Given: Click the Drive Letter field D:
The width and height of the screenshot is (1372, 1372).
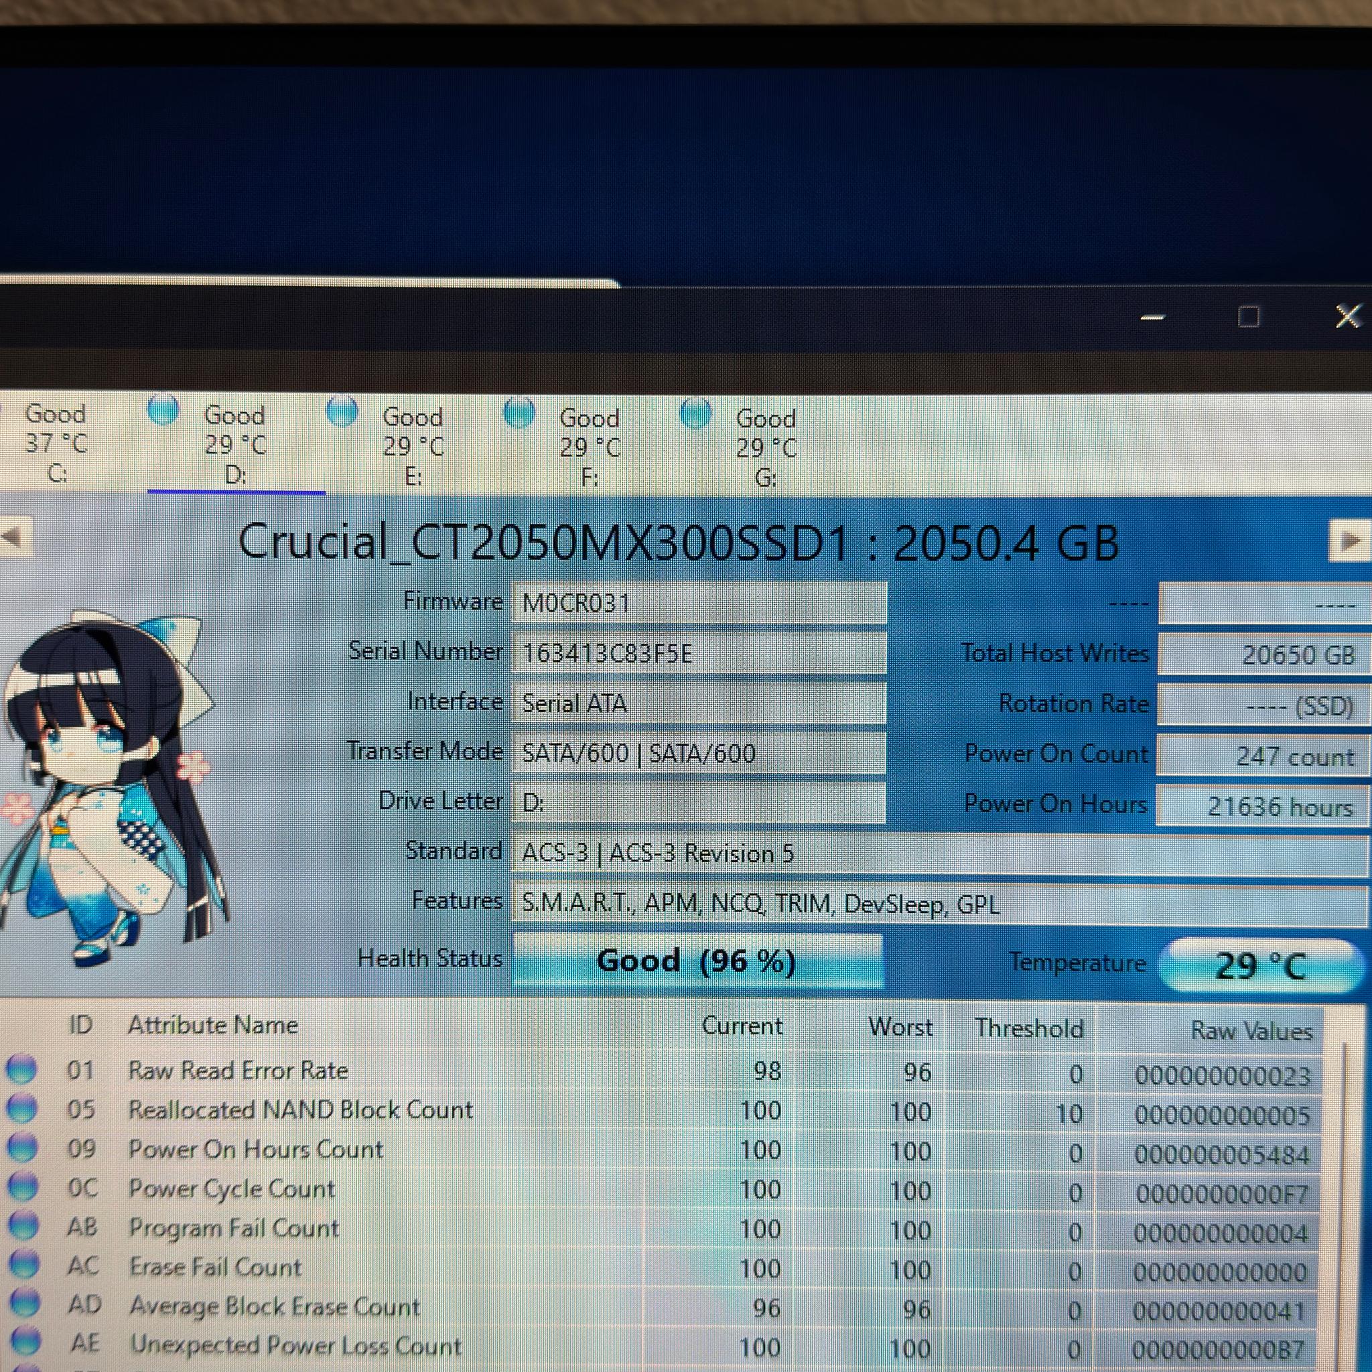Looking at the screenshot, I should coord(699,803).
